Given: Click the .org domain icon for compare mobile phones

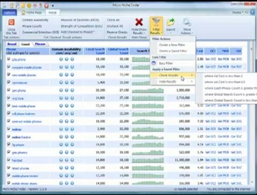Looking at the screenshot, I should click(x=67, y=67).
